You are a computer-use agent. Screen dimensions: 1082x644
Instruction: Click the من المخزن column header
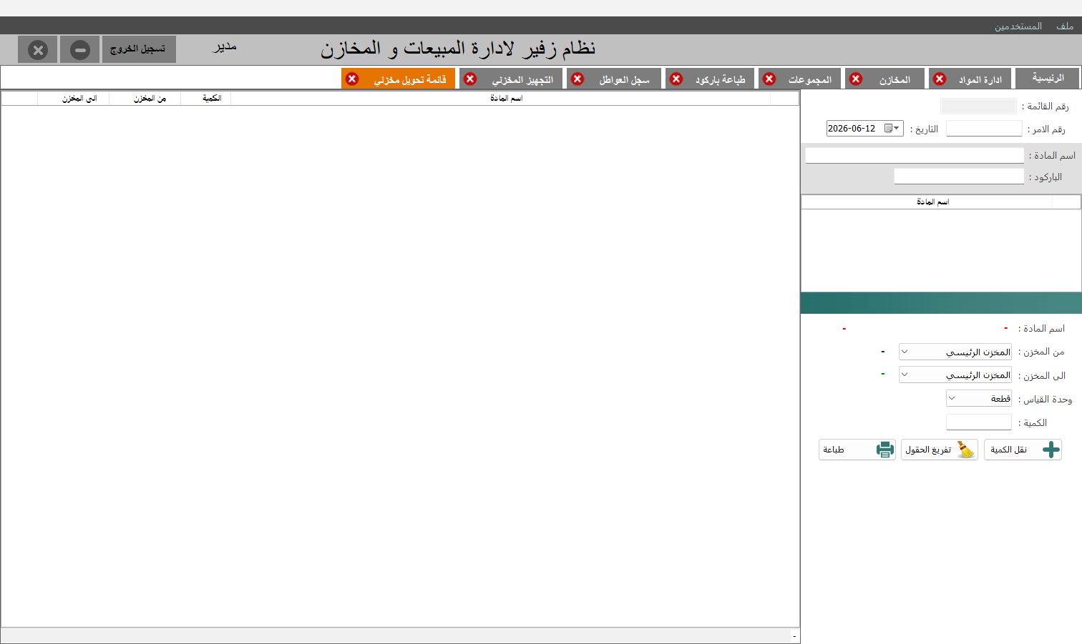coord(145,99)
